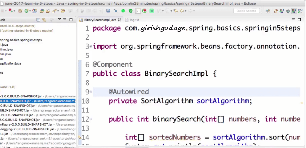306x148 pixels.
Task: Open the log.txt editor tab
Action: tap(132, 20)
